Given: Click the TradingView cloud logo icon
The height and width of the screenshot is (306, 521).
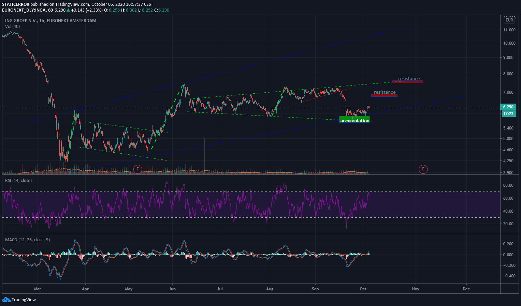Looking at the screenshot, I should point(6,300).
